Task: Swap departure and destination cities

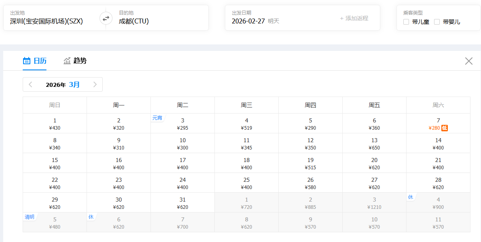Action: pos(106,18)
